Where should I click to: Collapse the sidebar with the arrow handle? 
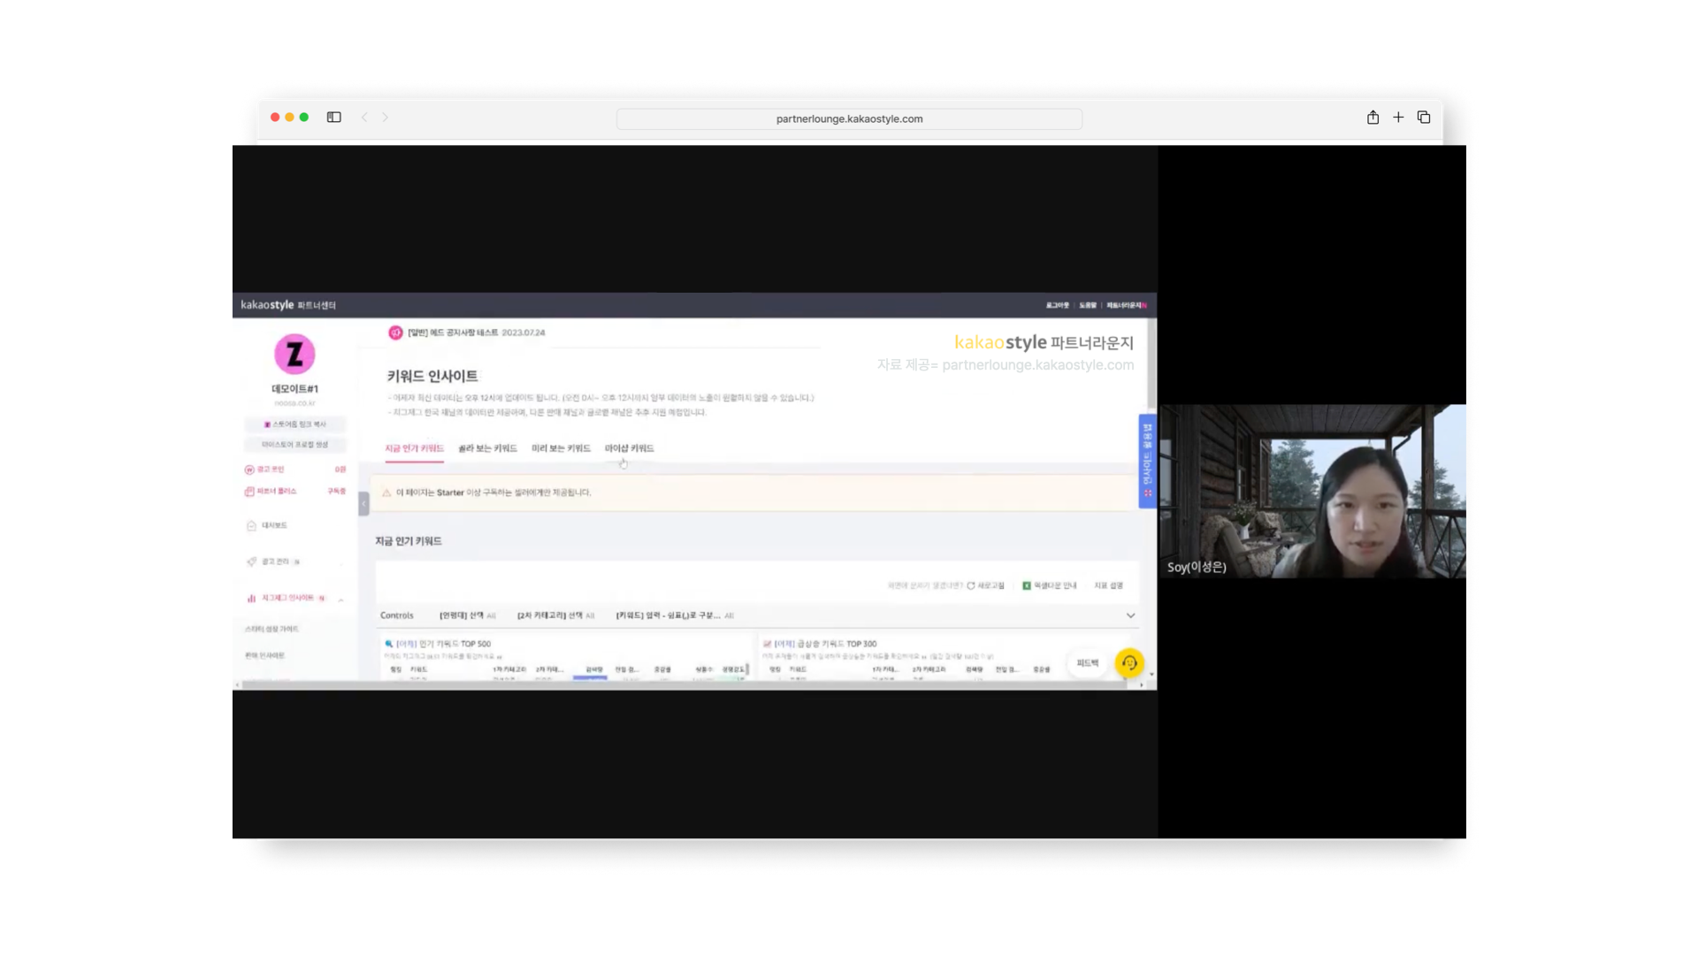coord(363,503)
